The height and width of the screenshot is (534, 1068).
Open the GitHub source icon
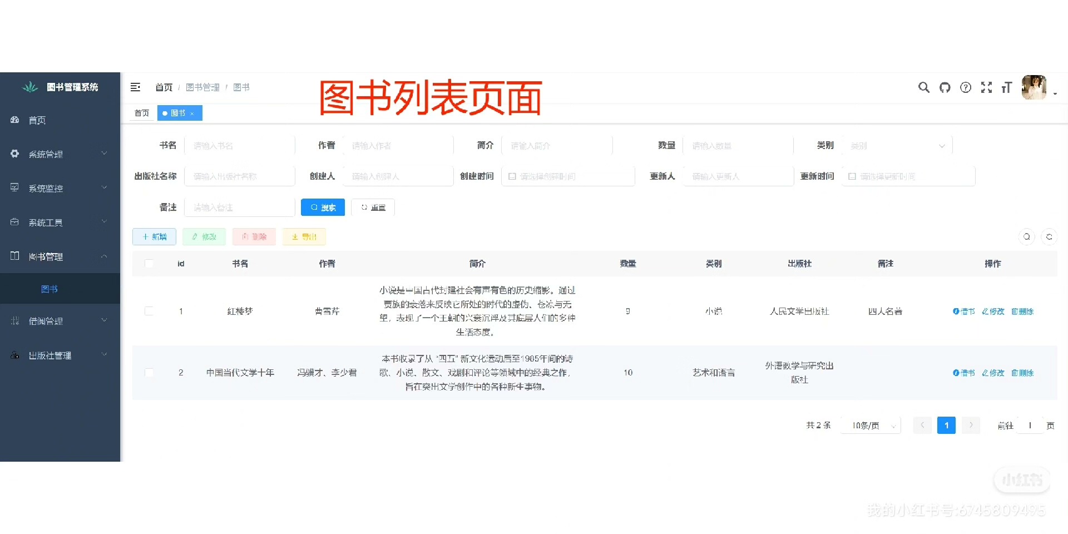click(x=945, y=87)
